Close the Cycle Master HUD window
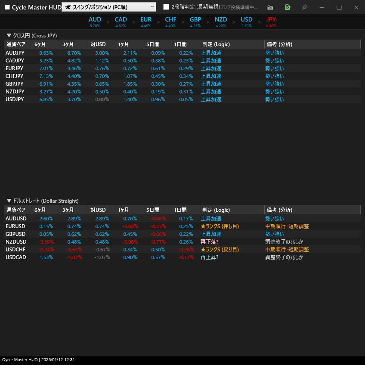 click(356, 7)
